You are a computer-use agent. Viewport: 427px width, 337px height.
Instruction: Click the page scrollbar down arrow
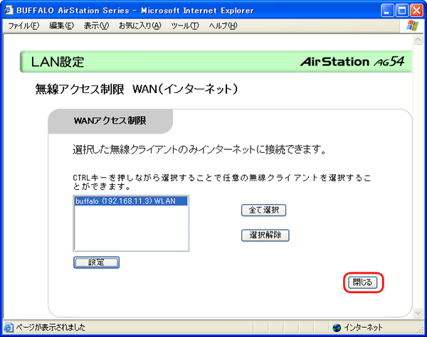click(x=419, y=313)
